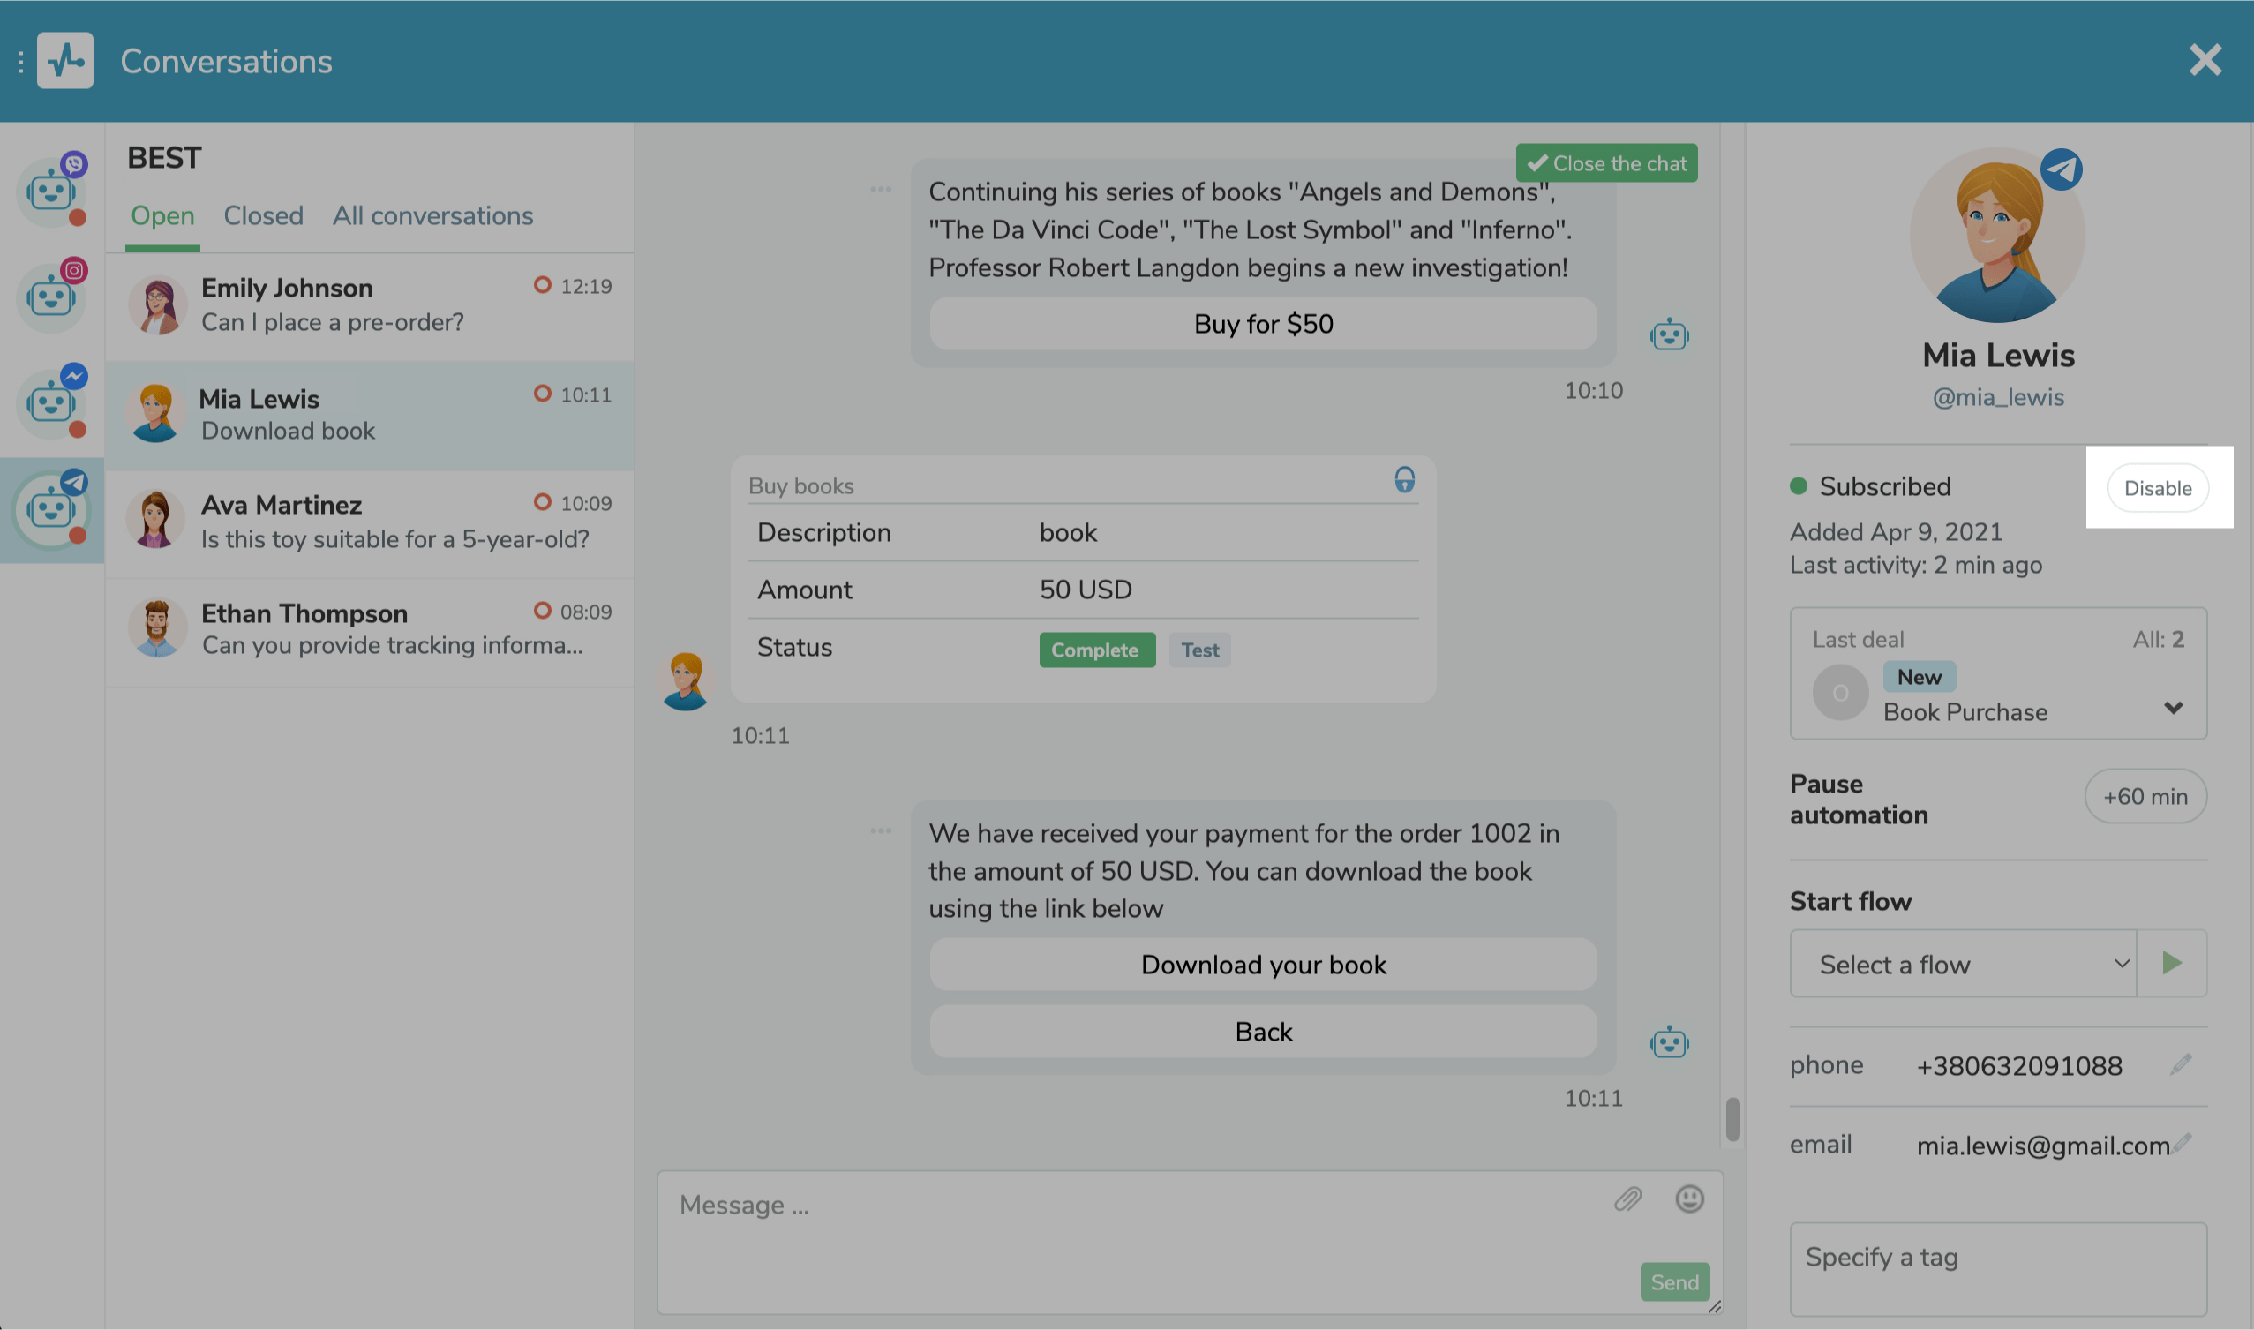The width and height of the screenshot is (2254, 1330).
Task: Click the Subscribed status label
Action: coord(1885,486)
